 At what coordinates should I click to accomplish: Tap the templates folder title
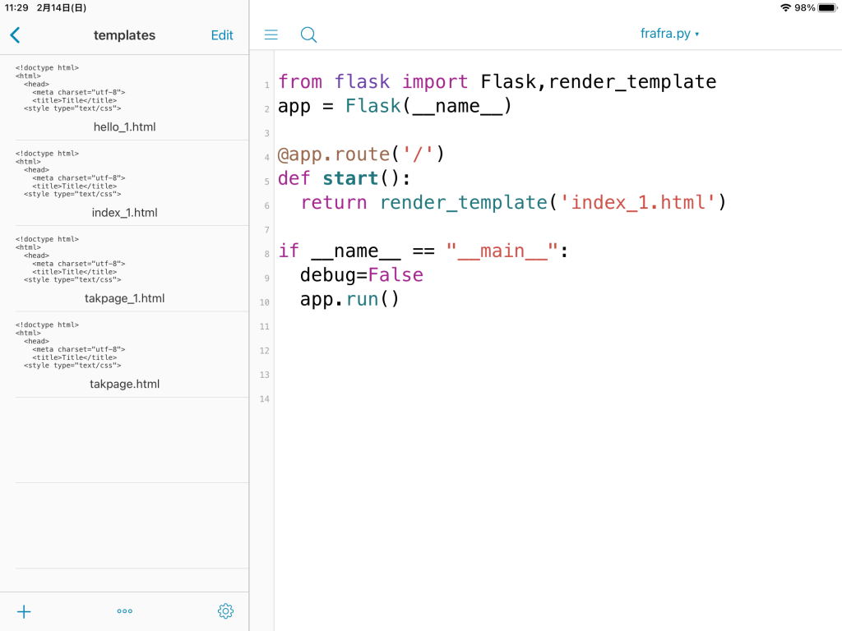(124, 35)
